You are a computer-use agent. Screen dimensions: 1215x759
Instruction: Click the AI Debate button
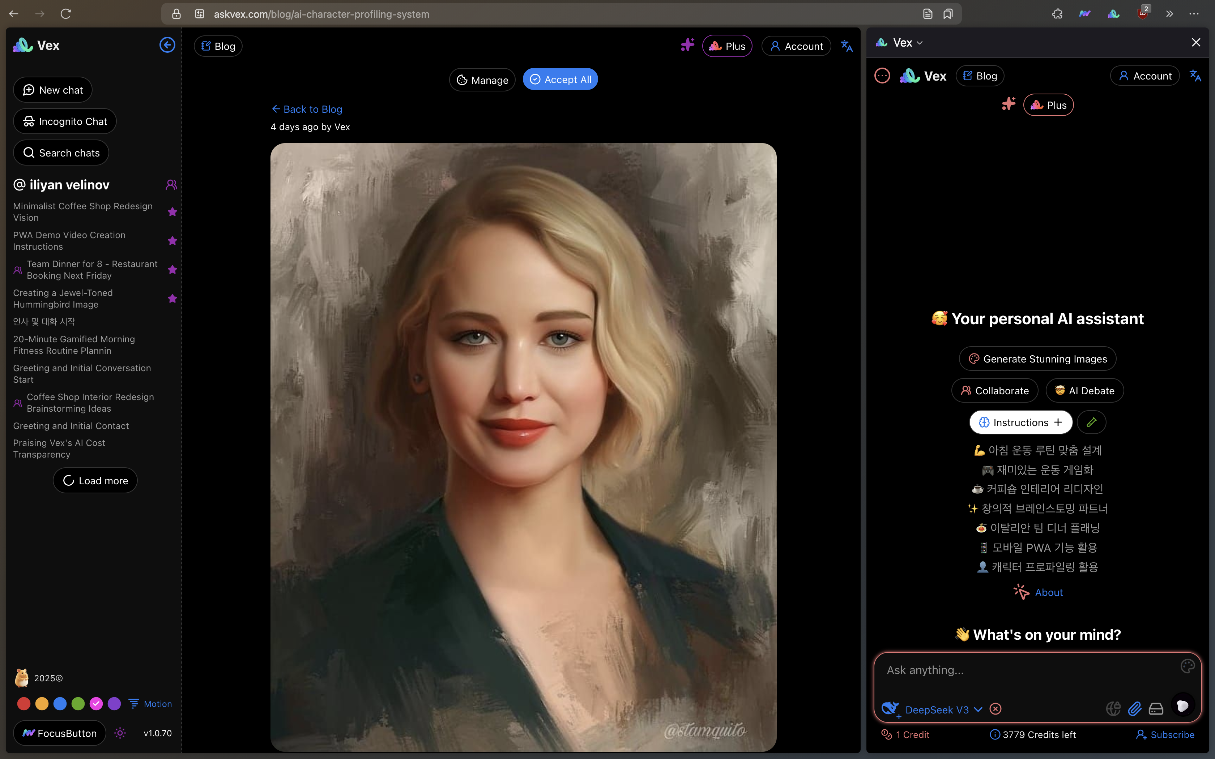tap(1084, 391)
